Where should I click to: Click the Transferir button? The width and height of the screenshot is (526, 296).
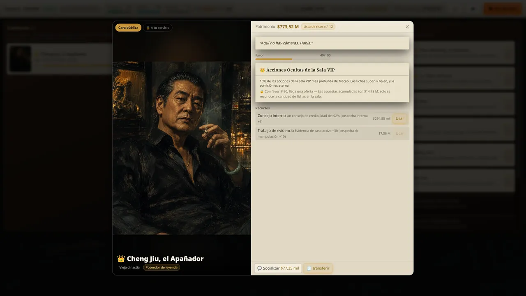click(318, 268)
